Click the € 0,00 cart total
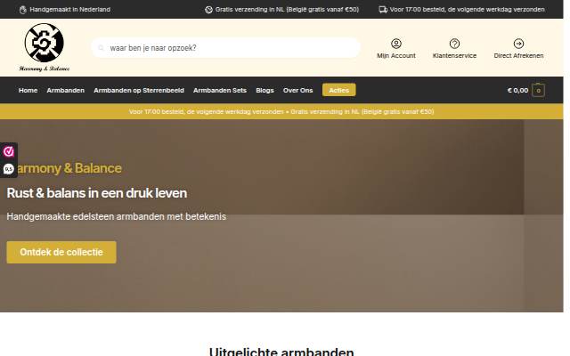Viewport: 570px width, 356px height. click(517, 91)
